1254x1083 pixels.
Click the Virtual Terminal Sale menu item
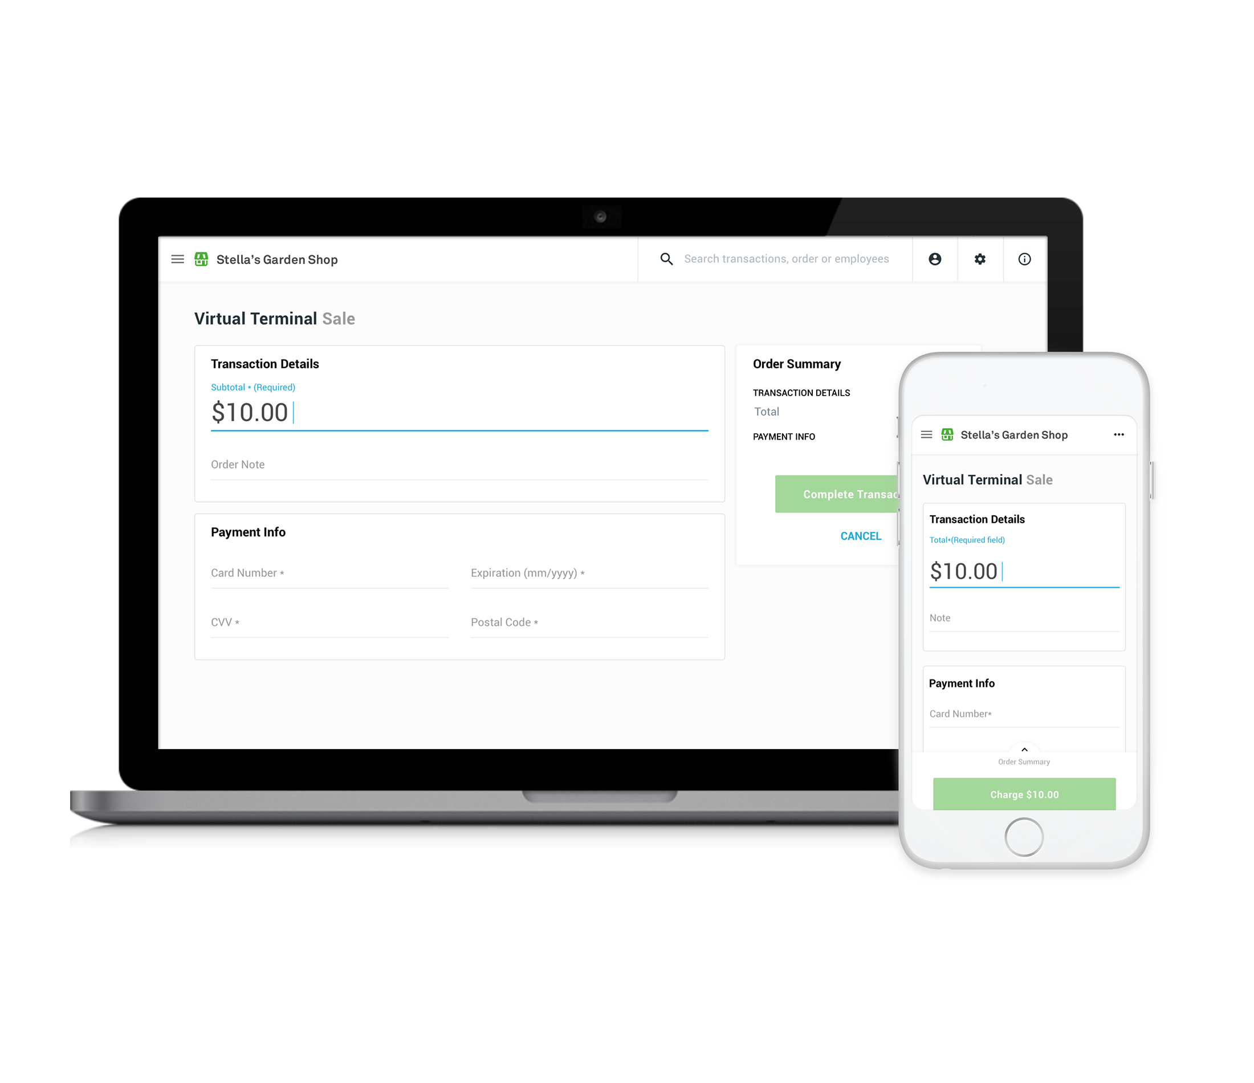[275, 317]
